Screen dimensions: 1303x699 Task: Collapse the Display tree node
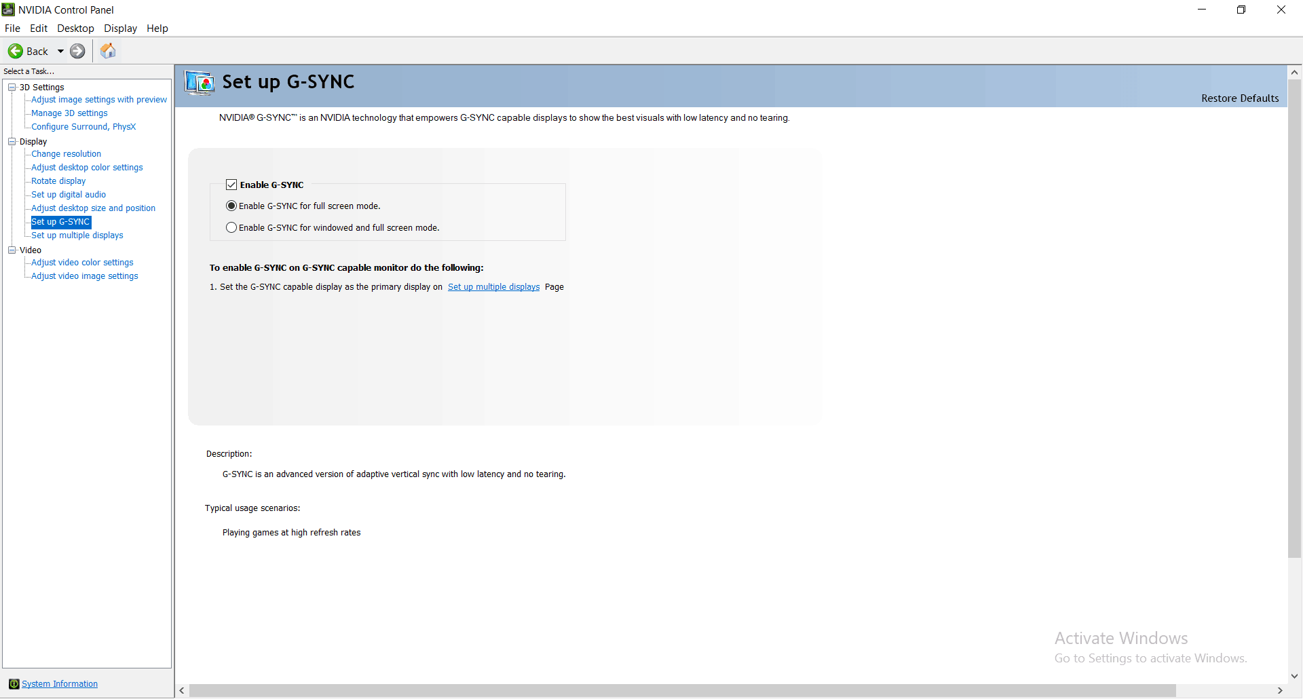[12, 141]
